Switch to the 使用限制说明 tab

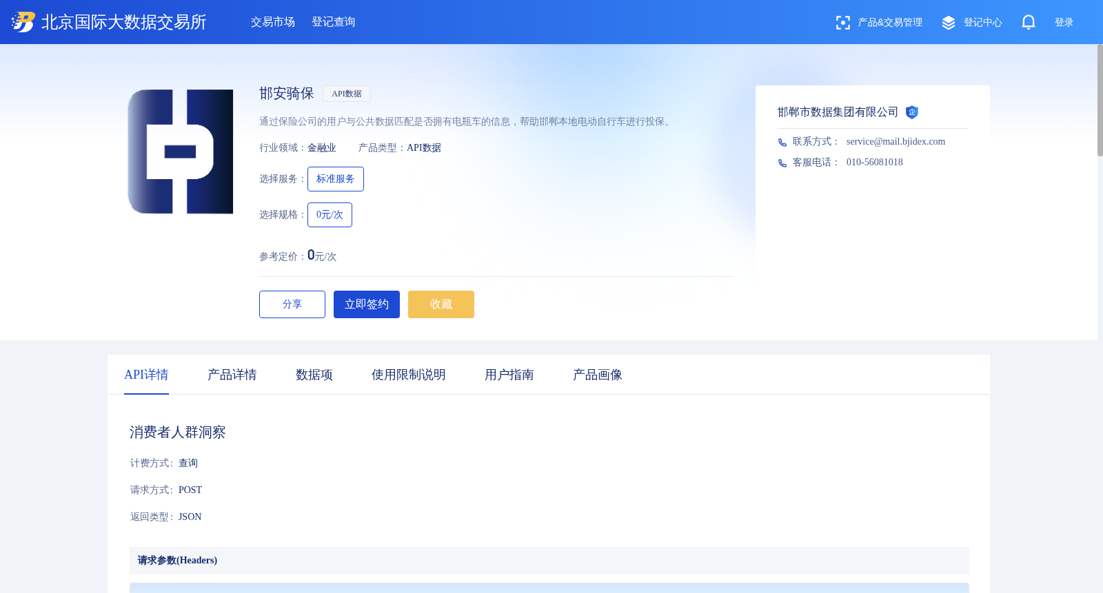pos(409,375)
